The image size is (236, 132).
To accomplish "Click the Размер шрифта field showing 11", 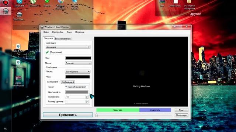I will point(75,102).
